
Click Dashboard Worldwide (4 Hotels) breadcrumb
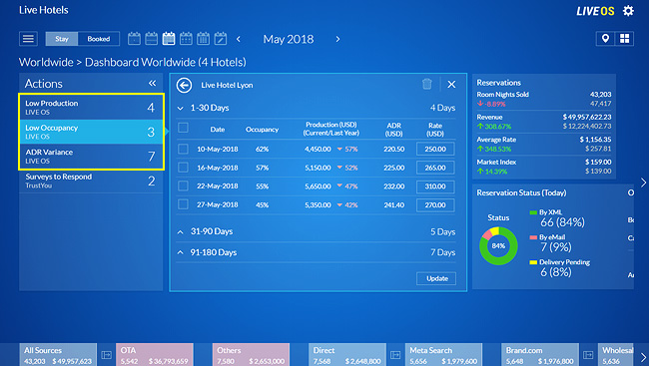[166, 62]
